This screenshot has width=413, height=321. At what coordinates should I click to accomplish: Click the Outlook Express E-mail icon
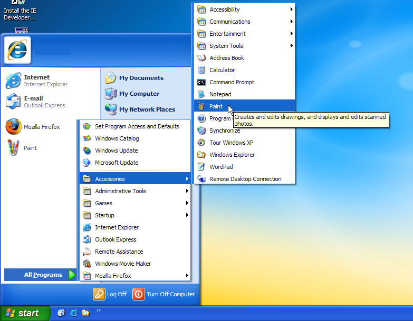[13, 102]
